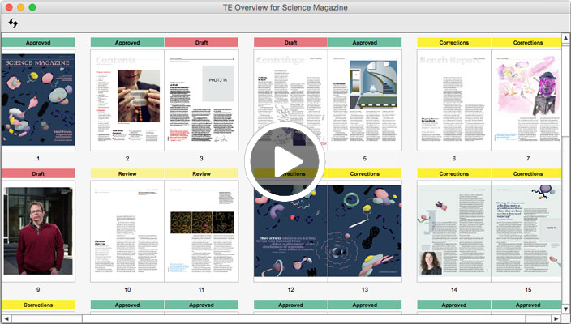571x324 pixels.
Task: Click bottom-row Approved bar below page 13
Action: pos(364,305)
